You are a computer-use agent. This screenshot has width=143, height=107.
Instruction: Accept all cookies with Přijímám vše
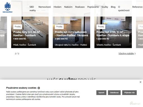tap(129, 93)
